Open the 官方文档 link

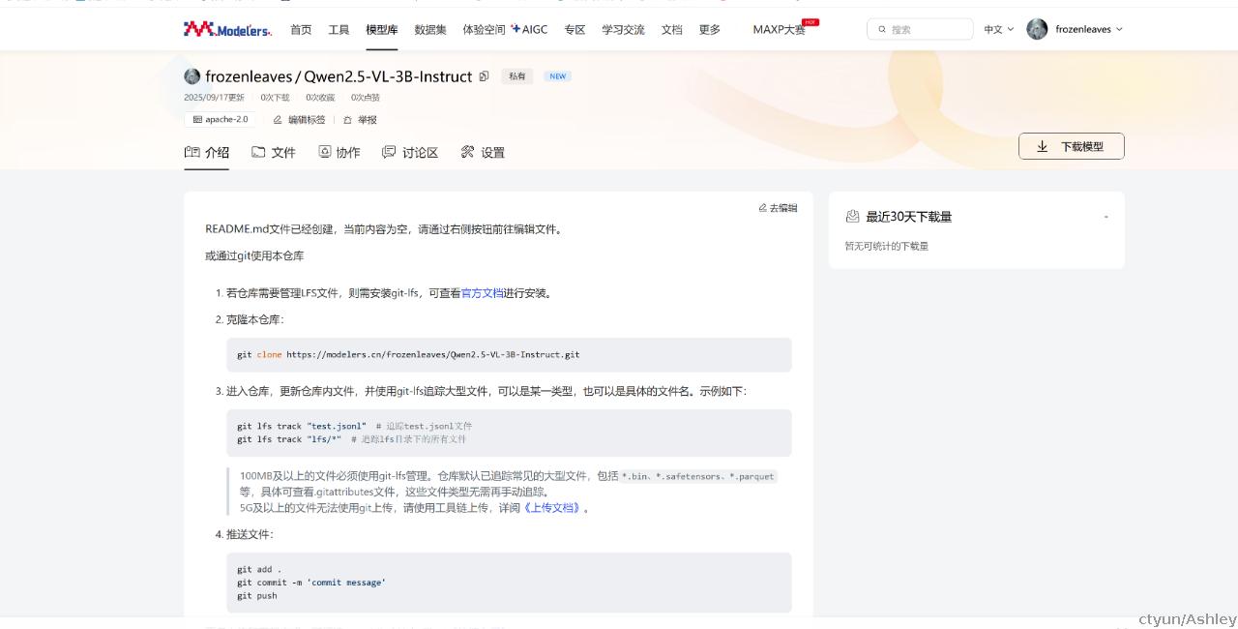482,293
